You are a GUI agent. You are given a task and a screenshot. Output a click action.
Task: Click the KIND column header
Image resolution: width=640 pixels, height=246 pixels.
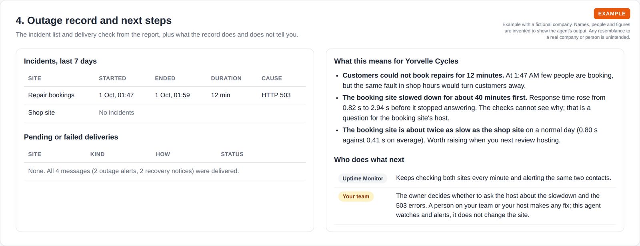[x=97, y=154]
